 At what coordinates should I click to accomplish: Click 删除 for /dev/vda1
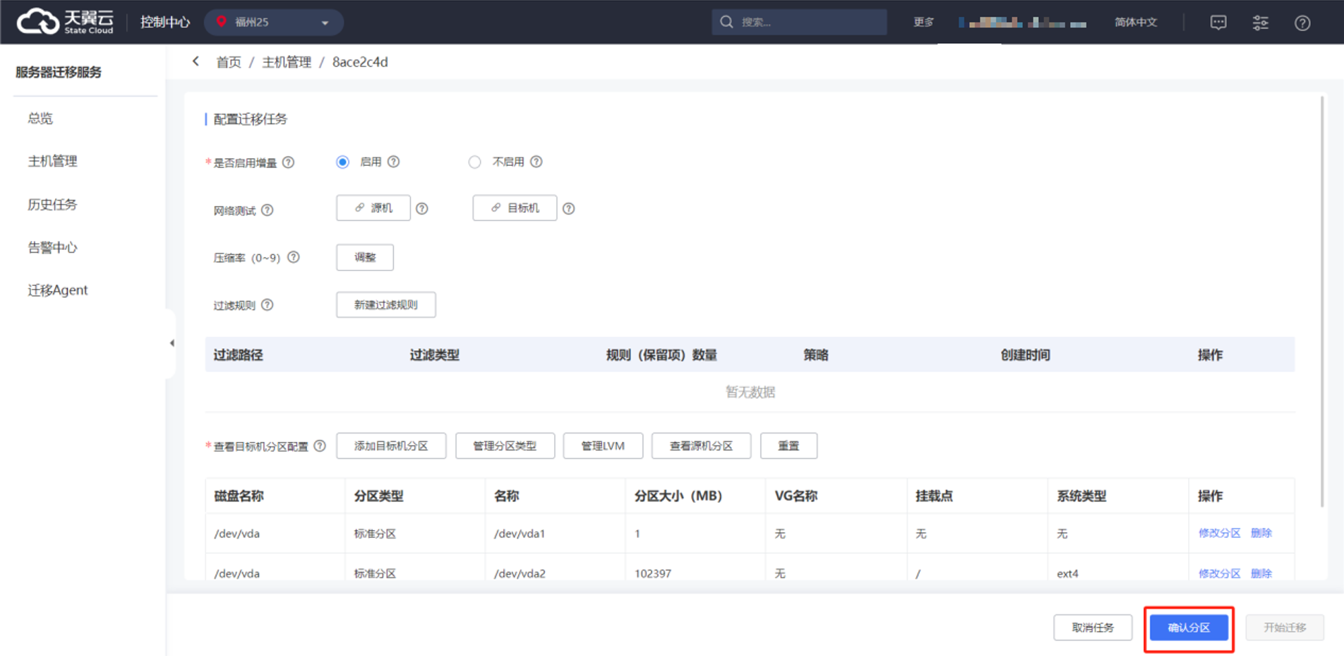click(1261, 533)
